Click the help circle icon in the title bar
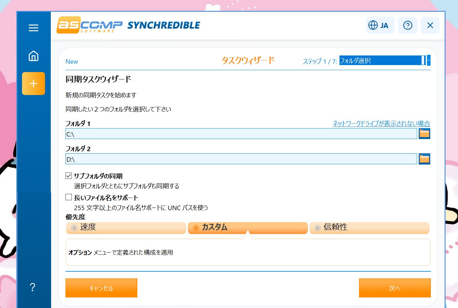Viewport: 458px width, 308px height. (x=408, y=25)
